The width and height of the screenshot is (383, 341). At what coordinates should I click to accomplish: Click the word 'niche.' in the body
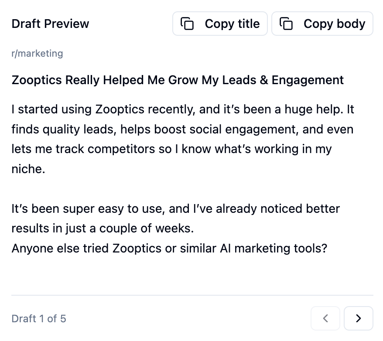point(28,169)
